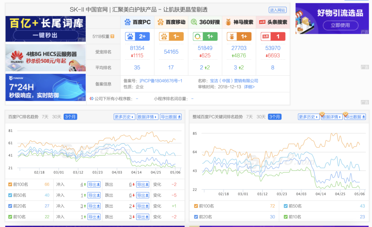Image resolution: width=372 pixels, height=227 pixels.
Task: Click the 导出 icon for 前100名 跌出
Action: tap(142, 184)
